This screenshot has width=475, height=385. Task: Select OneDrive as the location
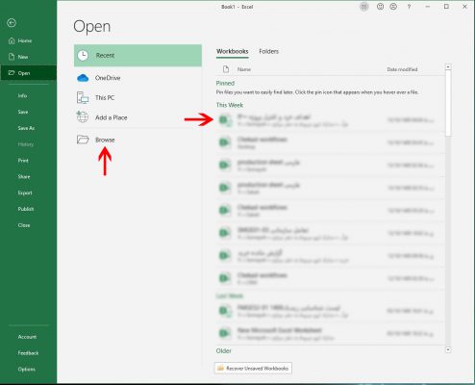[x=137, y=78]
